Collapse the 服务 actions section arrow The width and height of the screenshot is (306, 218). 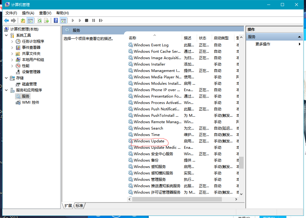click(299, 37)
